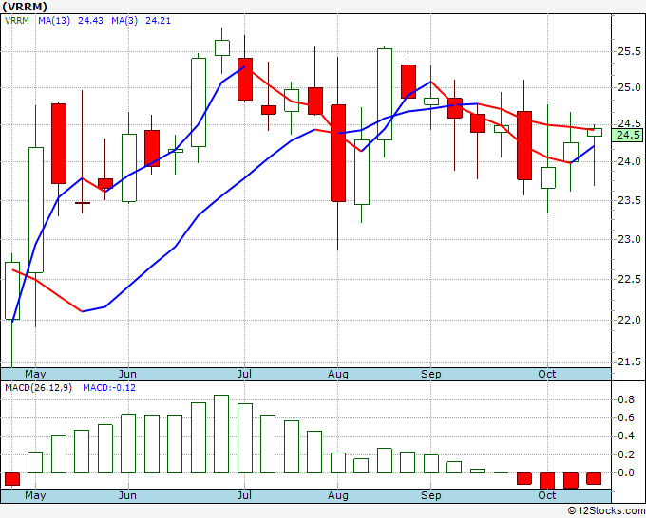The image size is (646, 518).
Task: Click the 22.0 price axis label
Action: [x=629, y=320]
